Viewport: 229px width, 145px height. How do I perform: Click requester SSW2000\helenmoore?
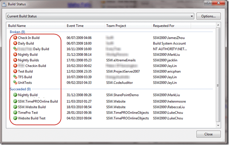(169, 101)
